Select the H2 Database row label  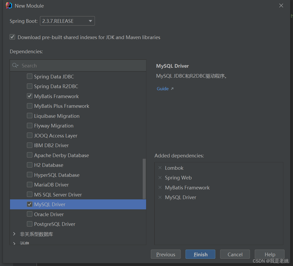click(49, 165)
